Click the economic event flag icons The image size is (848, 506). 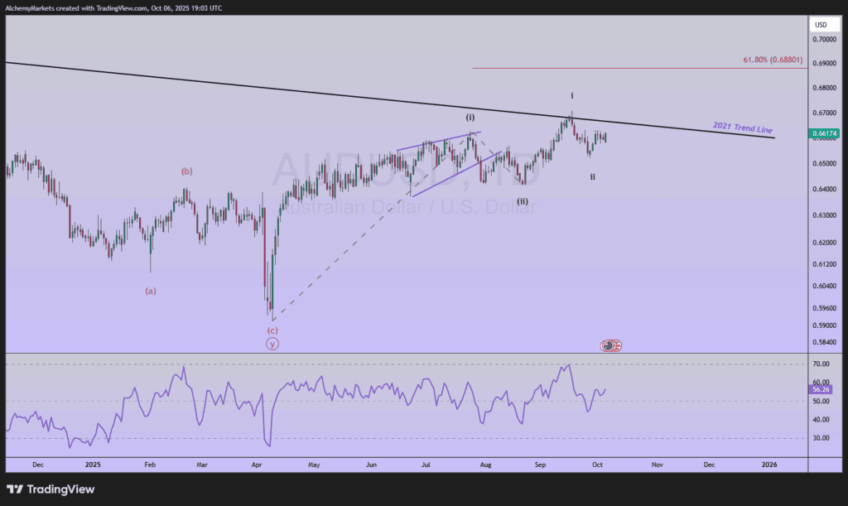pos(612,345)
